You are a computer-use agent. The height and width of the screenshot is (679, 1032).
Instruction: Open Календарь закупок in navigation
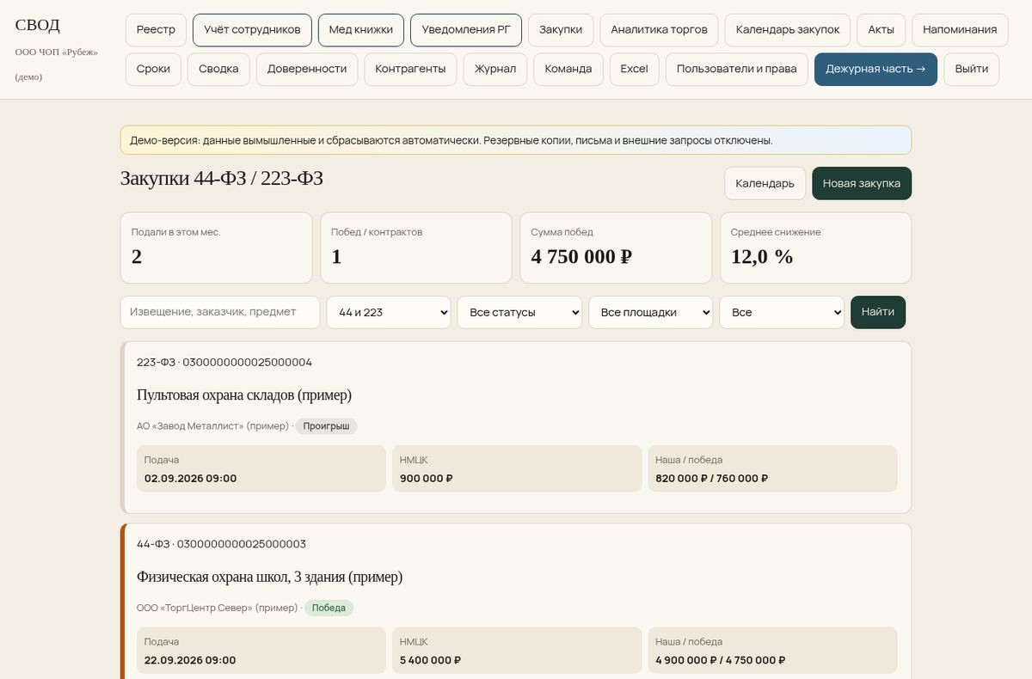[x=788, y=29]
